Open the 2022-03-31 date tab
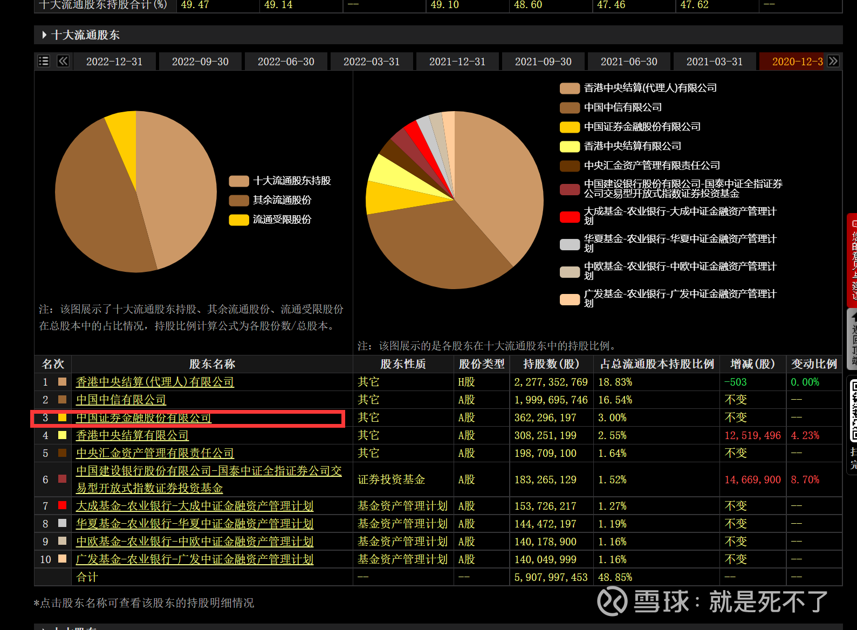 (372, 61)
